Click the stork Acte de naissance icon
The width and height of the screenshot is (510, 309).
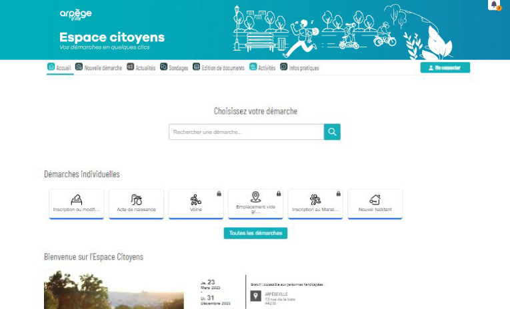point(136,200)
